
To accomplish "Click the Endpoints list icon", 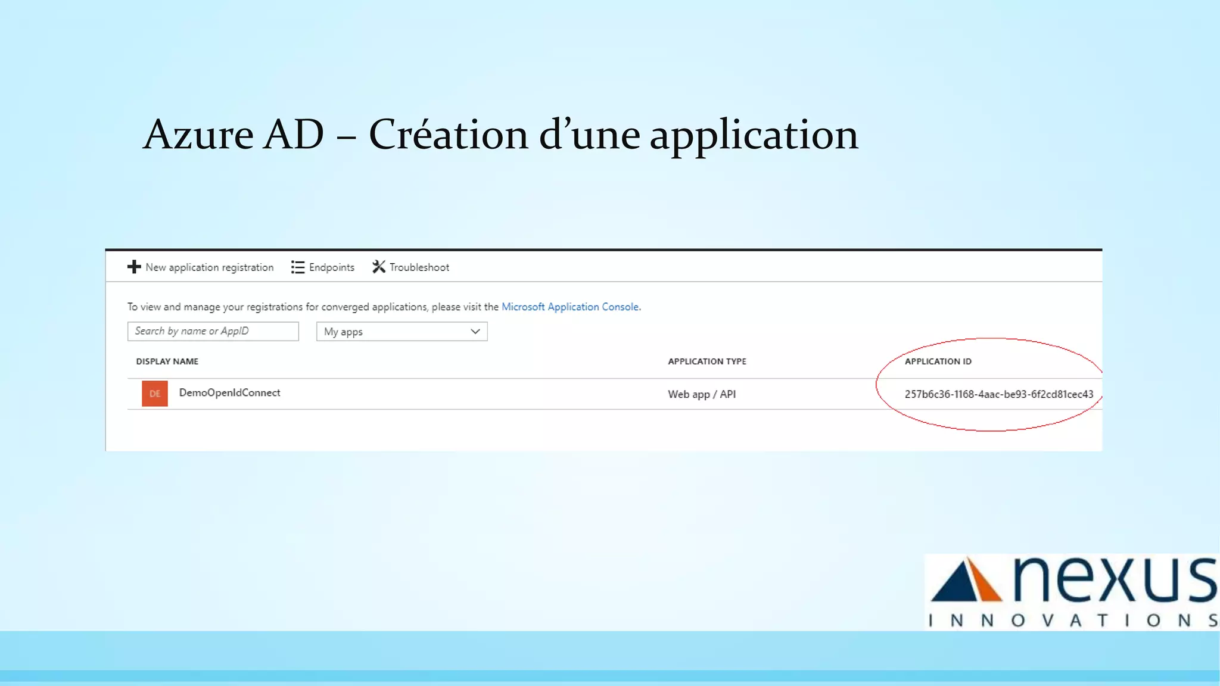I will point(298,267).
